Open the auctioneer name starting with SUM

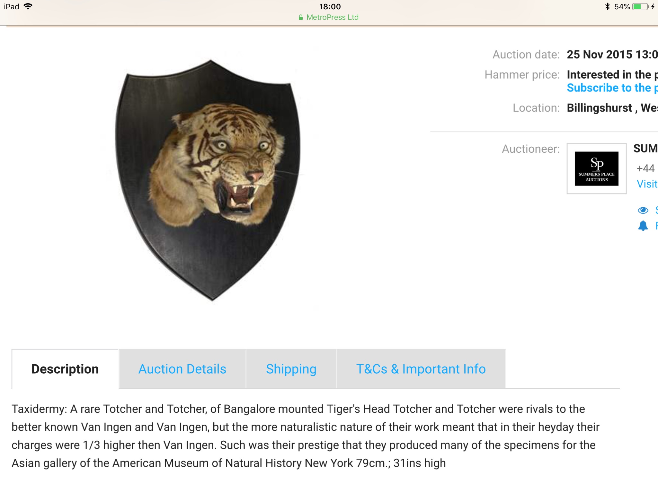pos(645,149)
